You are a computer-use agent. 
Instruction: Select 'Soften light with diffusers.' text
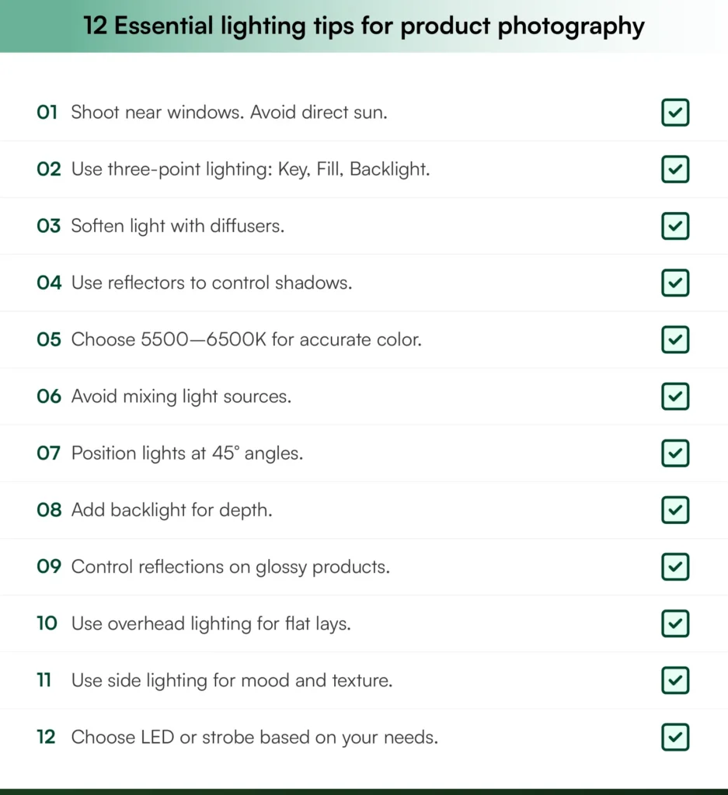[x=178, y=226]
